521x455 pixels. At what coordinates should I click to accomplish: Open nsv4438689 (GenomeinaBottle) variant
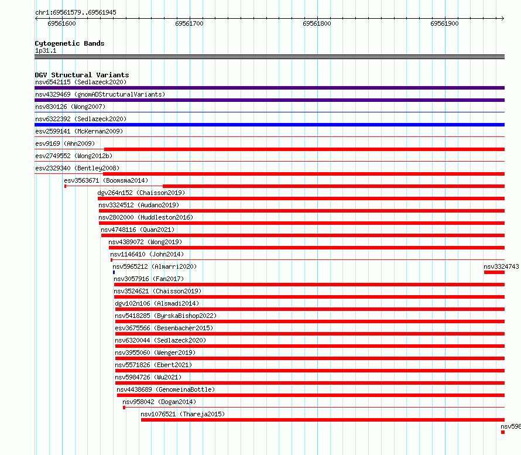tap(166, 389)
